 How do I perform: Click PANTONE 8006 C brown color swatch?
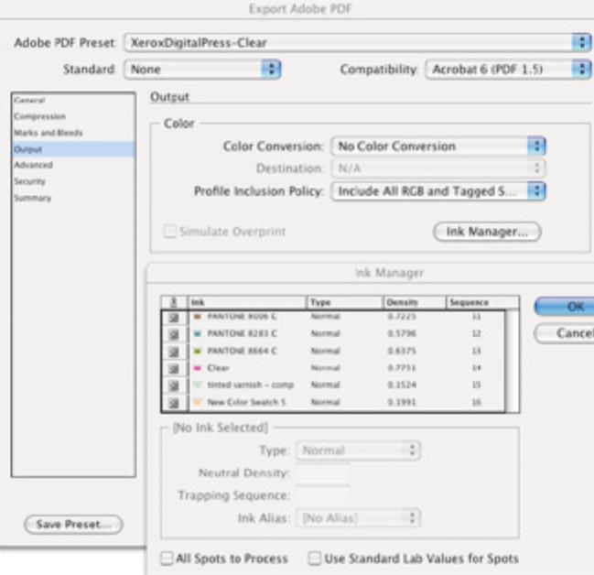coord(197,317)
